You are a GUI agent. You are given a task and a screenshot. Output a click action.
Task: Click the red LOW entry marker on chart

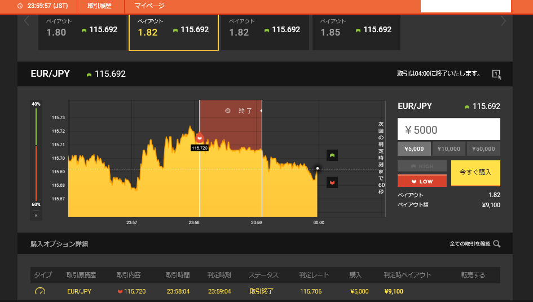pos(199,137)
